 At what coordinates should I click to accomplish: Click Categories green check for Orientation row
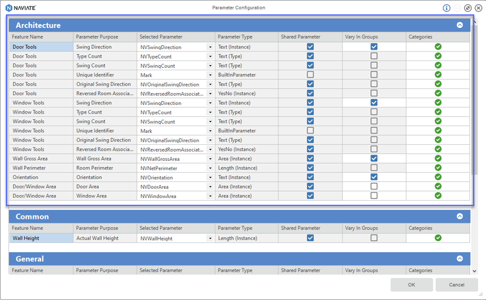(x=438, y=177)
